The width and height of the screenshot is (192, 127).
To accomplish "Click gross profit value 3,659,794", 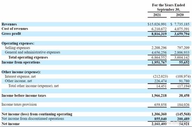I will coord(182,34).
